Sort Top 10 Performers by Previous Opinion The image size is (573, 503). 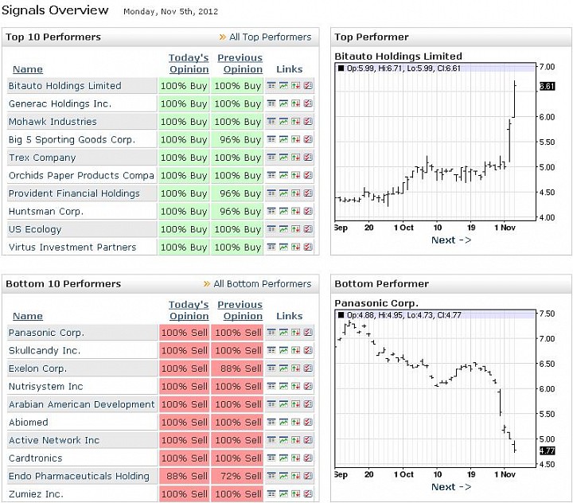click(240, 64)
